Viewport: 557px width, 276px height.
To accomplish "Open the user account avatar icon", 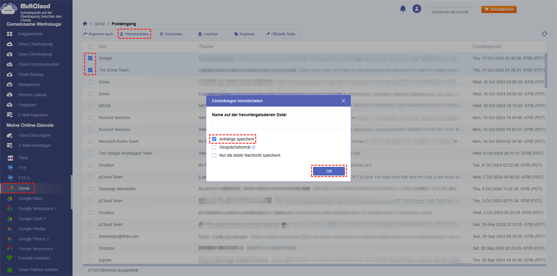I will (417, 9).
